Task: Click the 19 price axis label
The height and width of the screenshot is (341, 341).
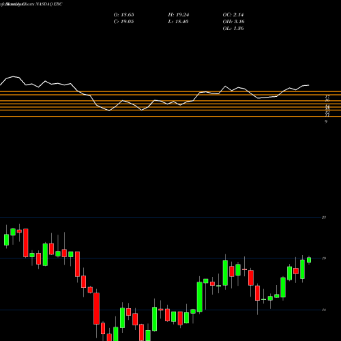Action: tap(324, 258)
